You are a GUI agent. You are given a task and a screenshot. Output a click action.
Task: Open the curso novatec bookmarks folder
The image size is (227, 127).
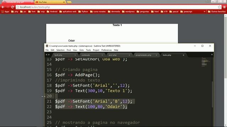click(98, 12)
